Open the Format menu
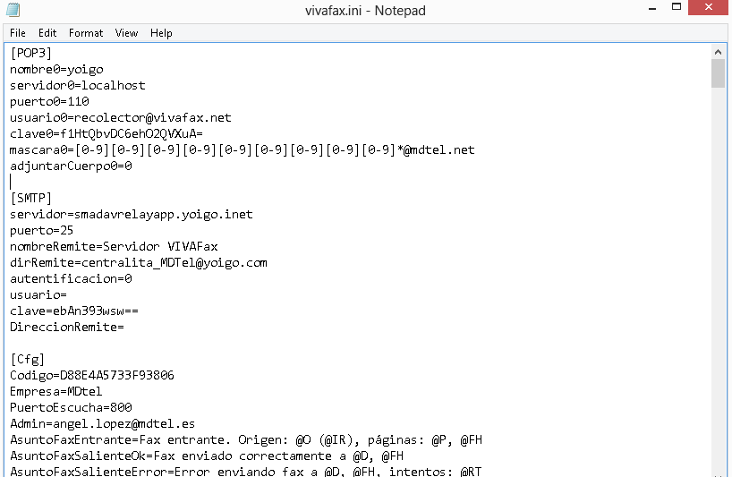Image resolution: width=732 pixels, height=477 pixels. pyautogui.click(x=86, y=33)
